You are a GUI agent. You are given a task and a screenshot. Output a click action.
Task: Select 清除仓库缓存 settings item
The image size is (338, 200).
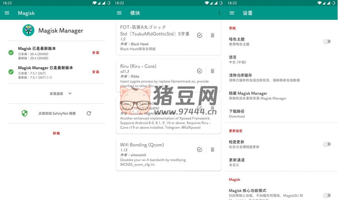tap(264, 78)
